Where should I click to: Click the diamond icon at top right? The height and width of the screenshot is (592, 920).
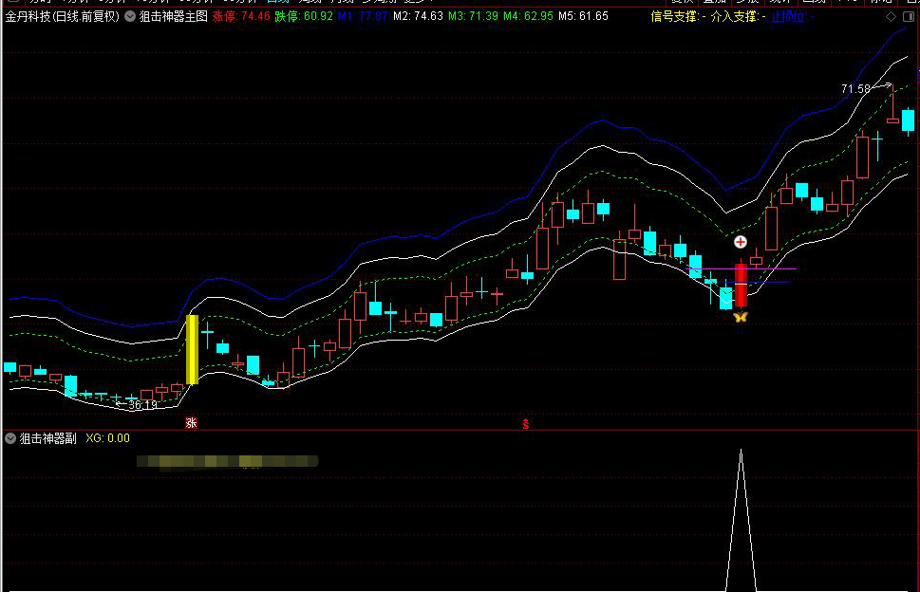[x=891, y=17]
